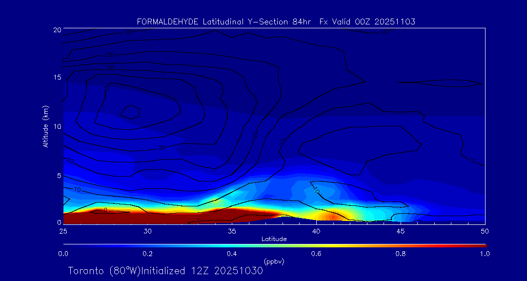527x281 pixels.
Task: Select the color scale label 1.0
Action: 485,254
